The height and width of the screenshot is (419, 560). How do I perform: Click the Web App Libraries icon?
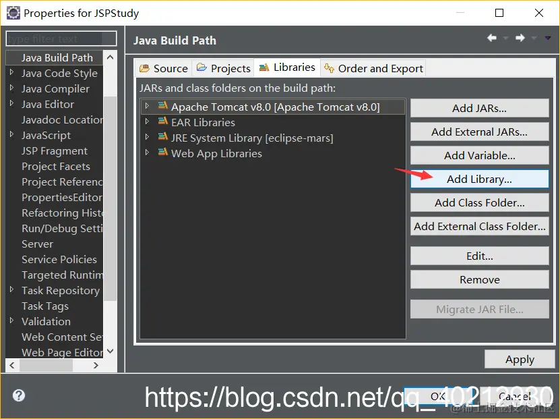(x=162, y=152)
